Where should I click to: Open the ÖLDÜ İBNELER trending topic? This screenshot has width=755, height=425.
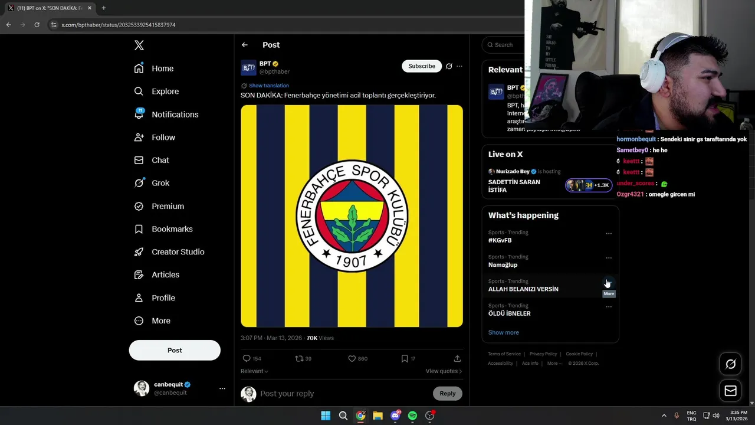pos(510,313)
